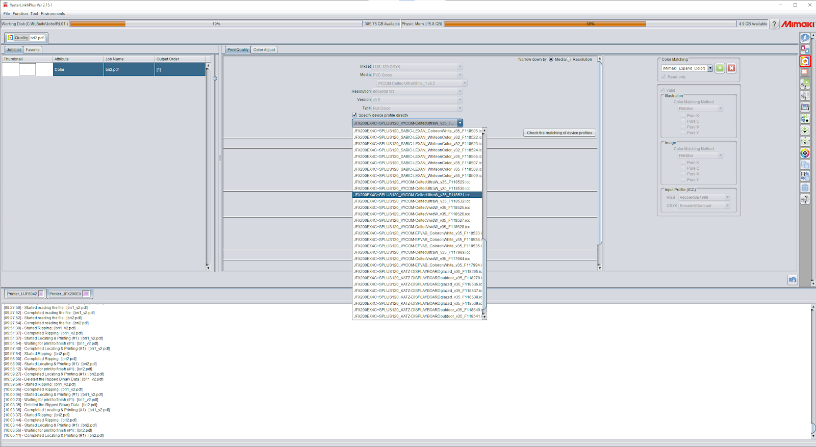Click the printer help question icon in sidebar
Viewport: 816px width, 447px height.
[x=805, y=199]
